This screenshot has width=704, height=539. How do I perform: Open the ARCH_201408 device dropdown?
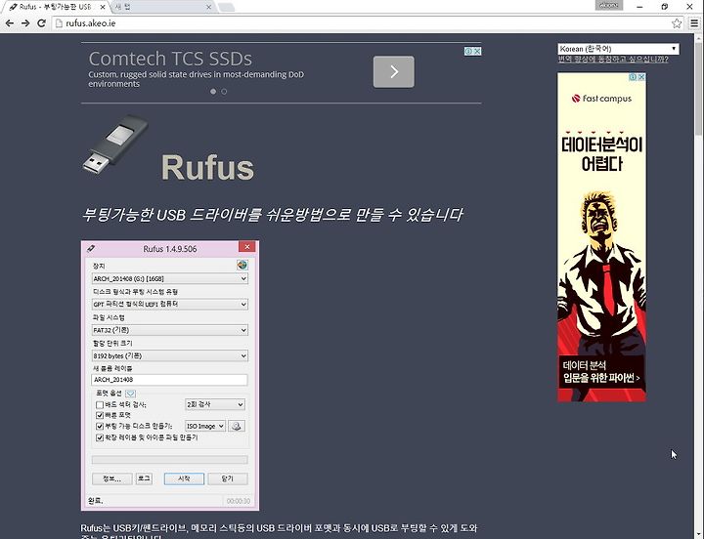(x=170, y=278)
